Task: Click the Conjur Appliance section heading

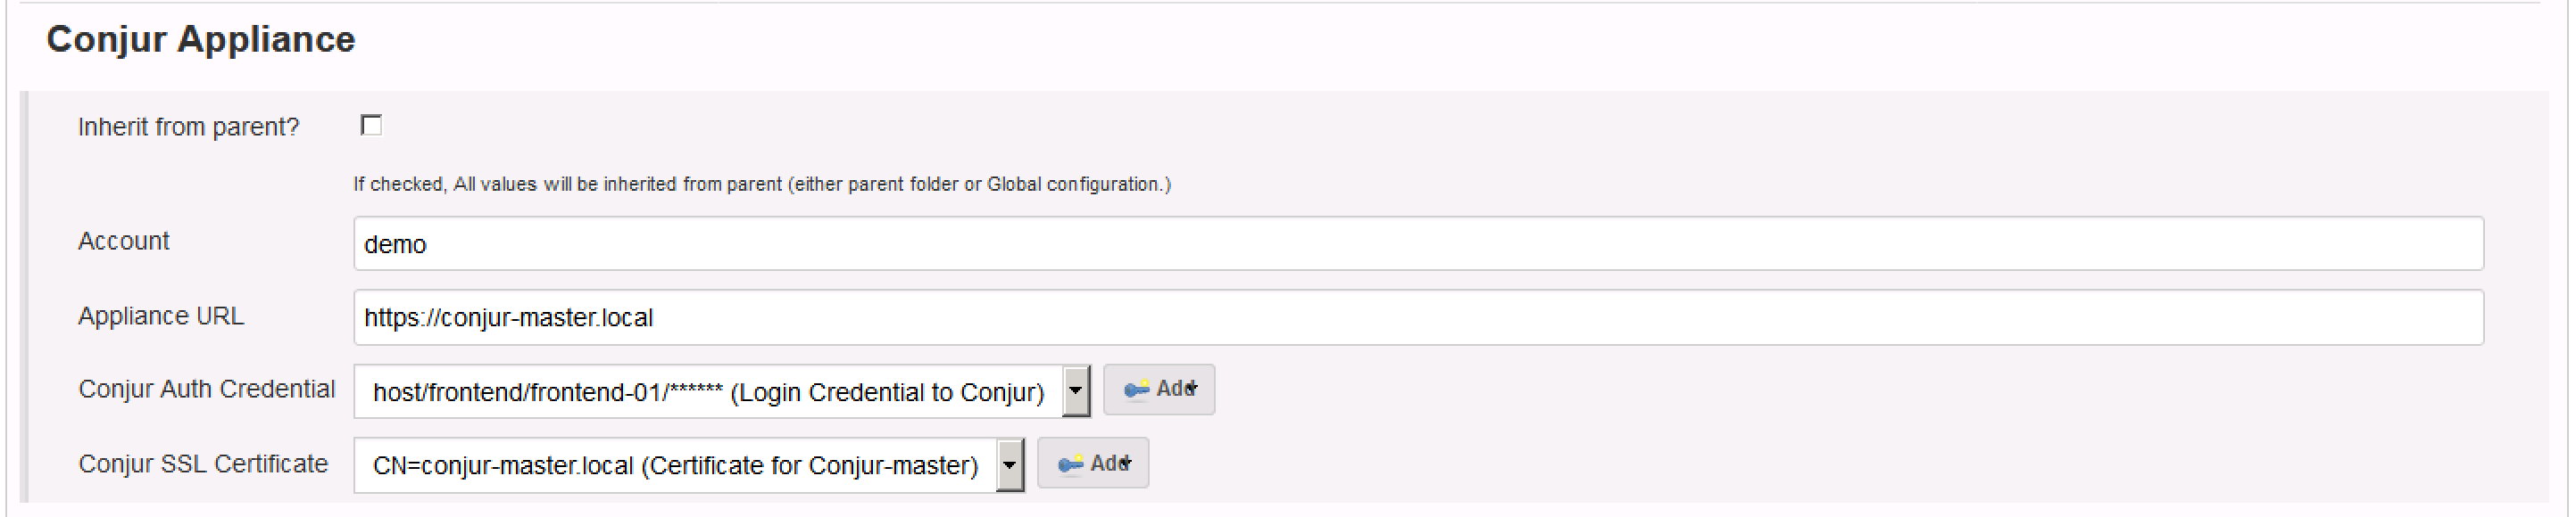Action: (200, 40)
